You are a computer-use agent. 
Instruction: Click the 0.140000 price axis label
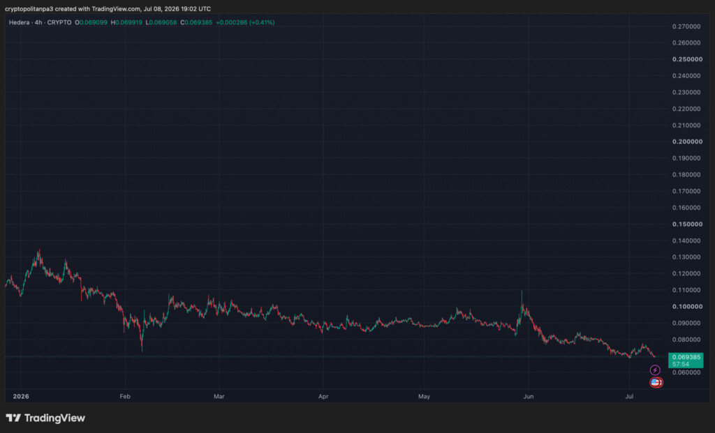[x=686, y=241]
